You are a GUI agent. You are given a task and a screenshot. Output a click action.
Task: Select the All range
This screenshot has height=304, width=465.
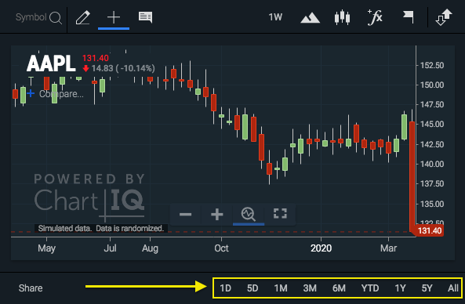[453, 288]
